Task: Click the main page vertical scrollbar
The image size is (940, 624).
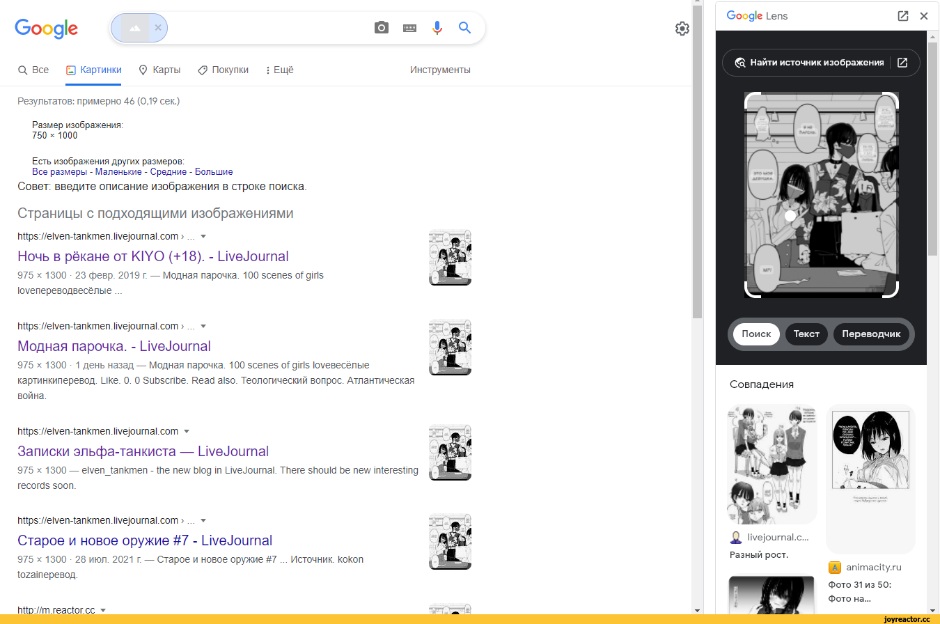Action: click(x=698, y=164)
